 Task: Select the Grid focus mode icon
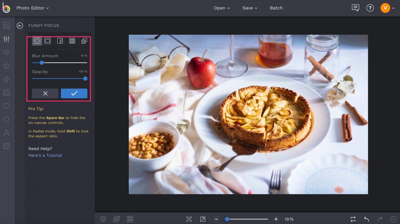[x=72, y=41]
